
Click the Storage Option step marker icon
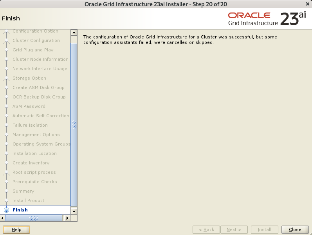point(6,78)
